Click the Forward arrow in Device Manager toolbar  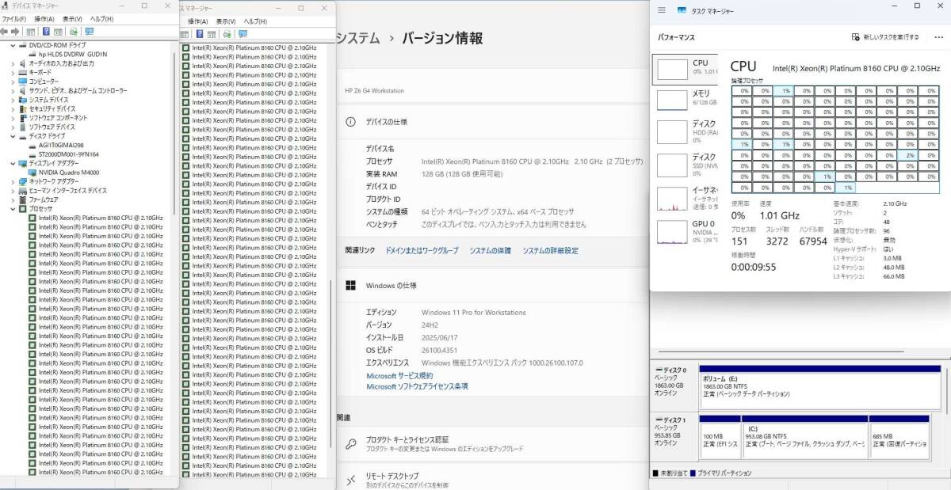pos(15,32)
